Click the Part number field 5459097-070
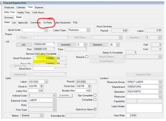Image resolution: width=166 pixels, height=121 pixels. tap(44, 49)
